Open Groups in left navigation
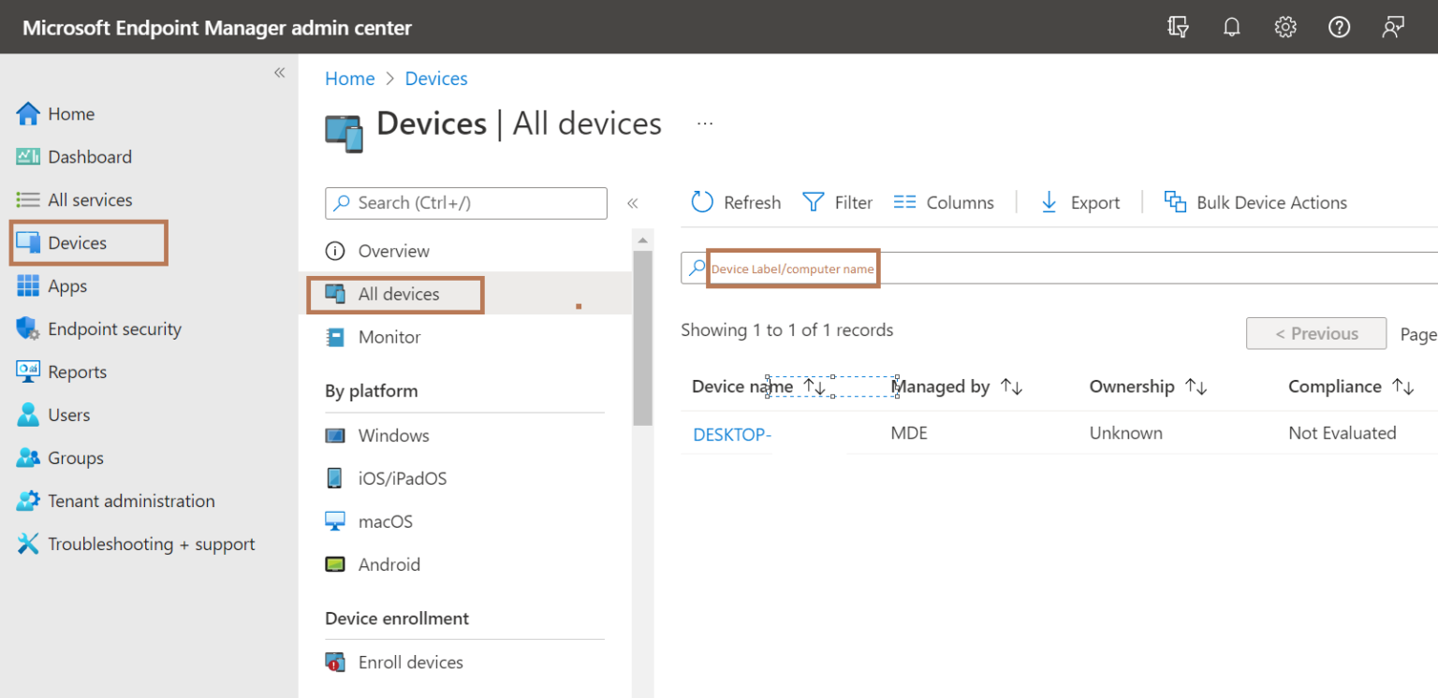The width and height of the screenshot is (1438, 698). pos(76,458)
